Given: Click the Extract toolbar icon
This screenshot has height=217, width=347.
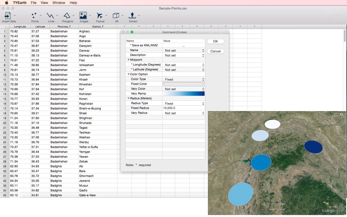Looking at the screenshot, I should (133, 16).
